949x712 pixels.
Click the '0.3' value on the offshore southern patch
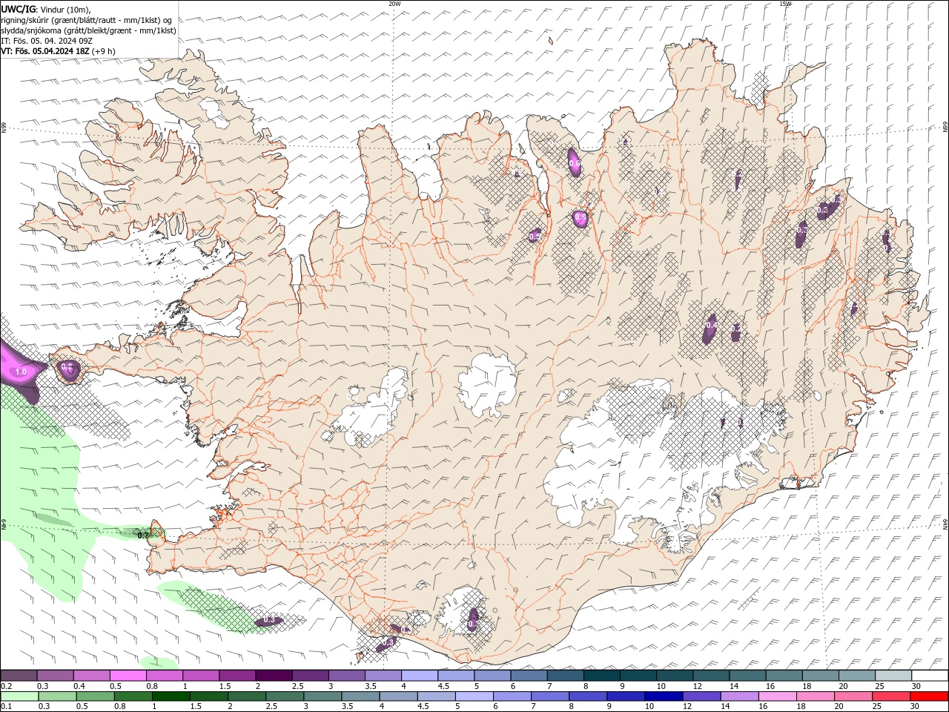(x=269, y=620)
